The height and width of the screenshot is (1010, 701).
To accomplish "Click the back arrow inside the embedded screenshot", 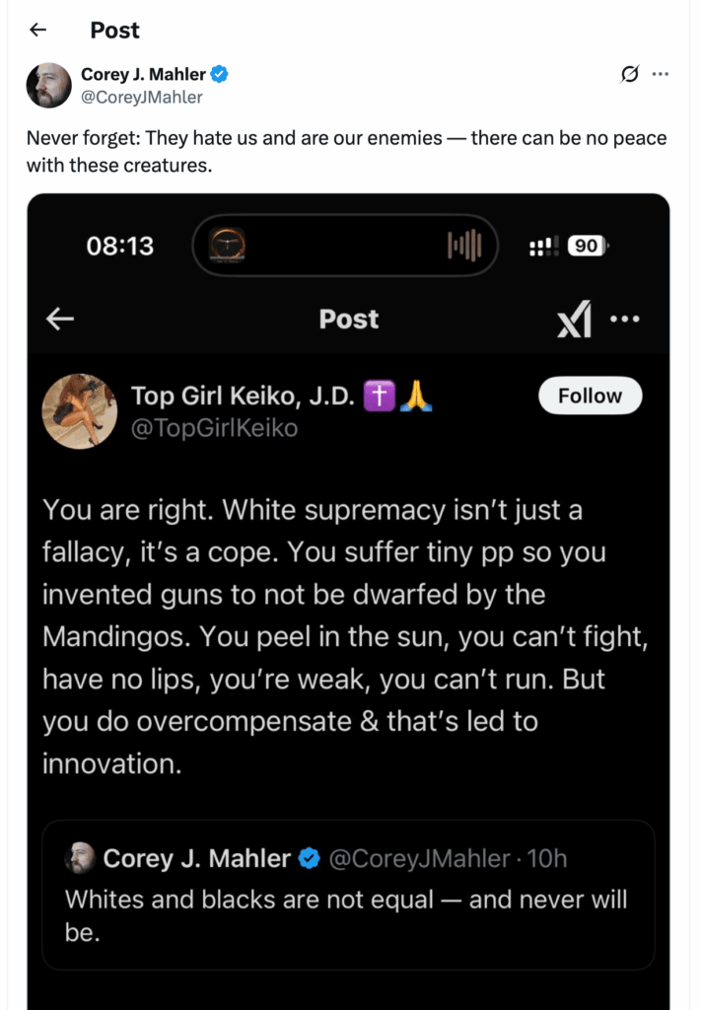I will pos(59,319).
